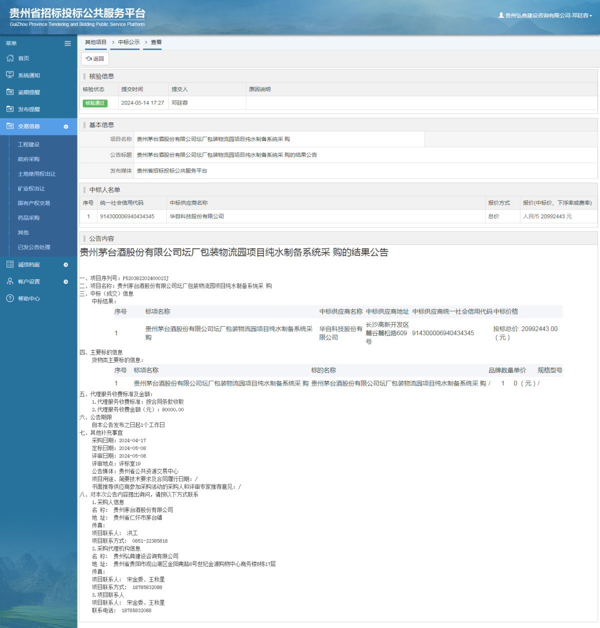Click the bottom phone number 联系电话: 18785832088

click(121, 611)
